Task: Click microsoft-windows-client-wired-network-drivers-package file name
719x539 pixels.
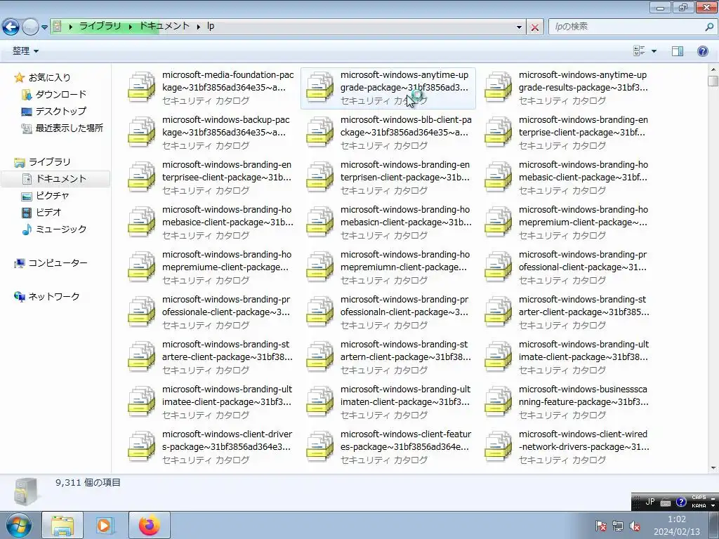Action: [x=584, y=441]
